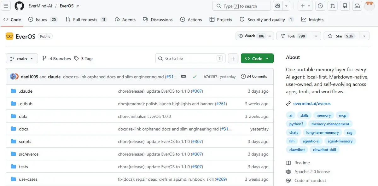Open the data folder
This screenshot has height=186, width=378.
23,116
